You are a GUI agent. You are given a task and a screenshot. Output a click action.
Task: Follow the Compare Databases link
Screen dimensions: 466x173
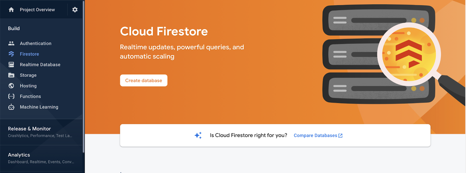315,135
